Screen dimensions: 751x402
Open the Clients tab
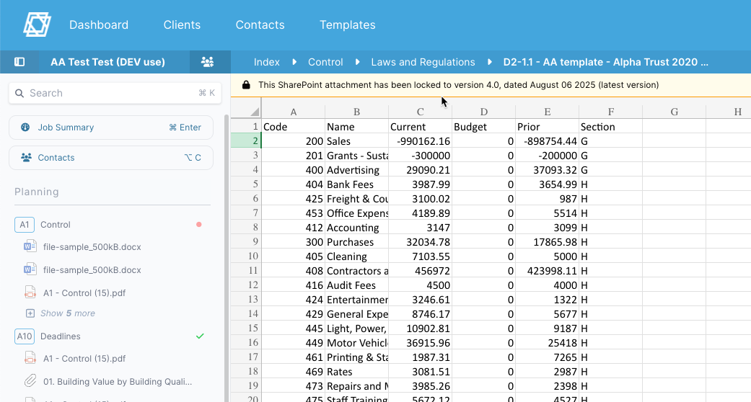[182, 24]
